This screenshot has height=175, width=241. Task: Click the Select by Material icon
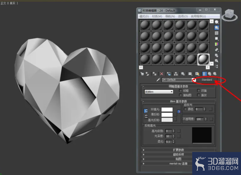click(x=217, y=61)
